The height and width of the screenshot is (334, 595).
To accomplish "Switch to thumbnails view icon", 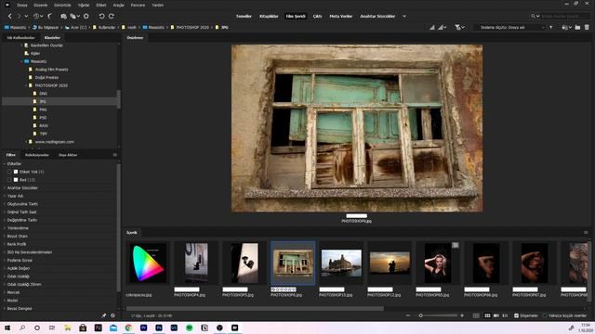I will coord(487,315).
